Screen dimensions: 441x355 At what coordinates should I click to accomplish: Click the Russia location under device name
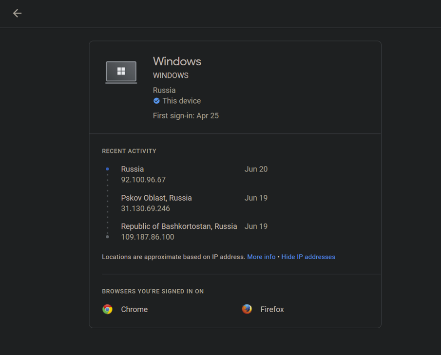[164, 90]
